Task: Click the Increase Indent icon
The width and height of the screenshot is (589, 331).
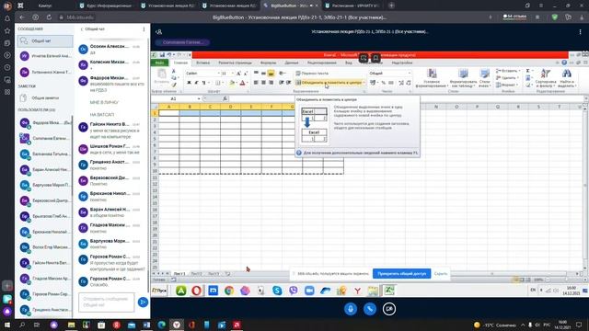Action: [288, 83]
